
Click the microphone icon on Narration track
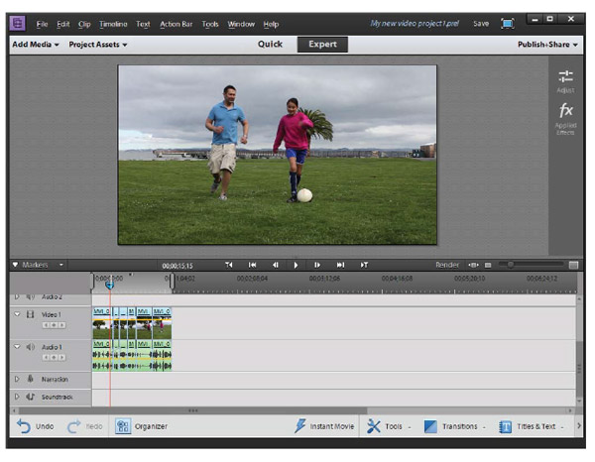(31, 379)
